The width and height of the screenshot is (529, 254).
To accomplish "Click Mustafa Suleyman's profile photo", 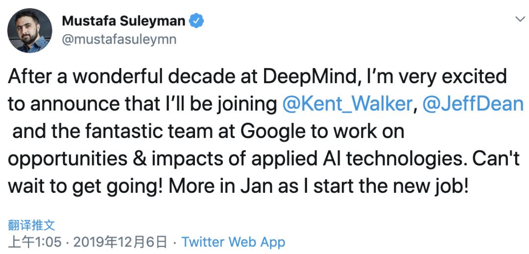I will point(29,30).
